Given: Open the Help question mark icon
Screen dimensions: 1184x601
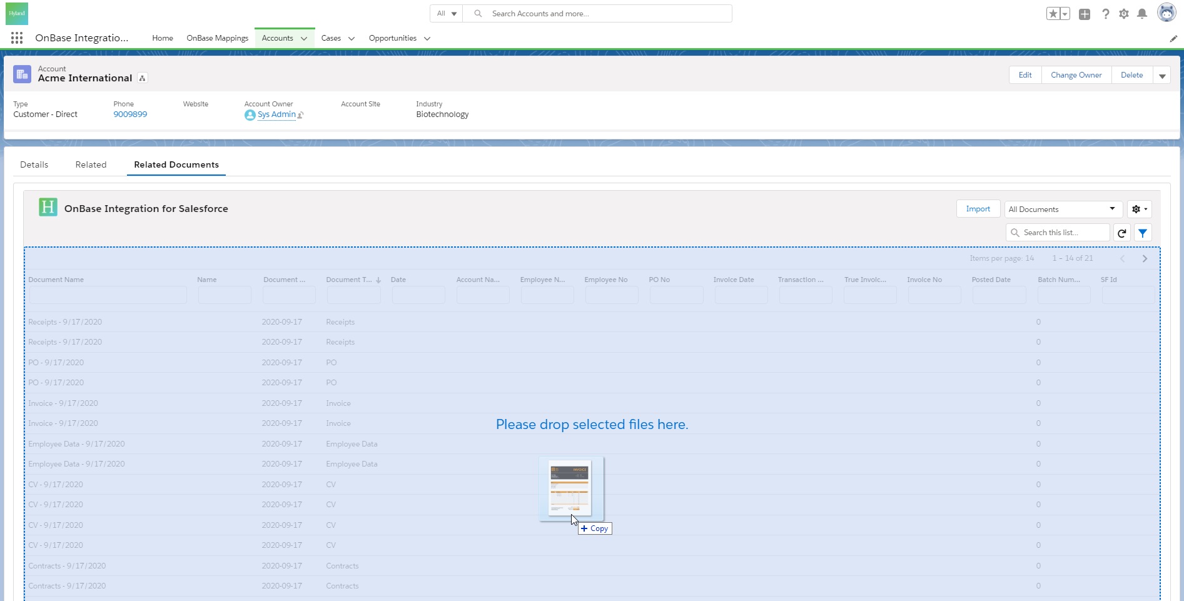Looking at the screenshot, I should coord(1105,14).
